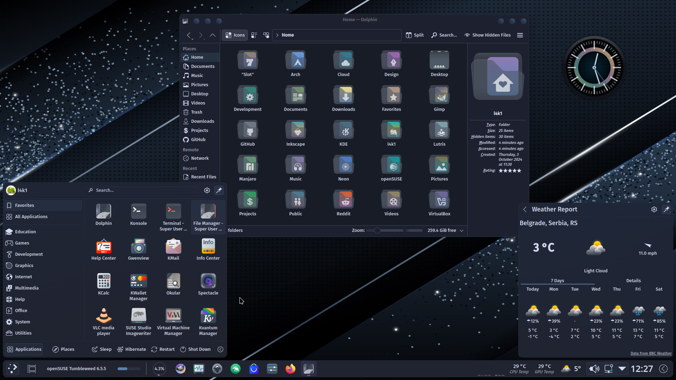
Task: Switch to the Places tab in launcher
Action: 63,349
